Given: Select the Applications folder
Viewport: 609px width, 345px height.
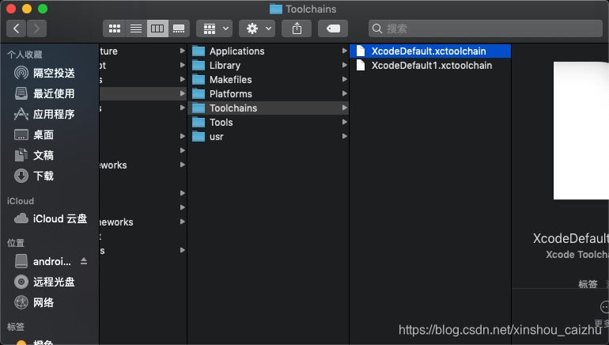Looking at the screenshot, I should pyautogui.click(x=268, y=51).
